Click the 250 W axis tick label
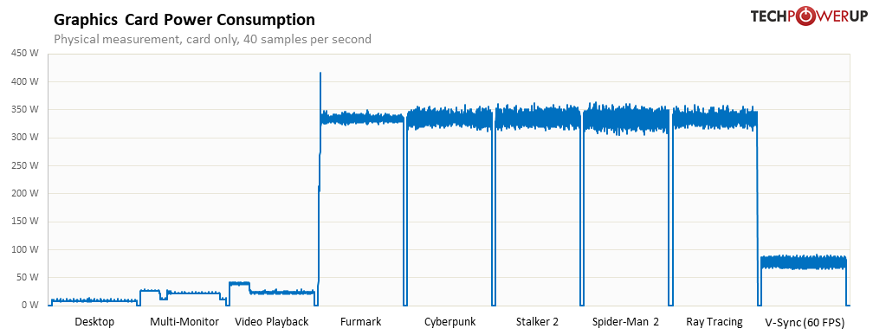873x335 pixels. coord(24,165)
